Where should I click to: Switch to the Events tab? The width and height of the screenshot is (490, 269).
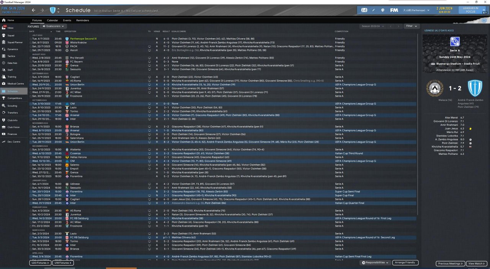point(67,20)
